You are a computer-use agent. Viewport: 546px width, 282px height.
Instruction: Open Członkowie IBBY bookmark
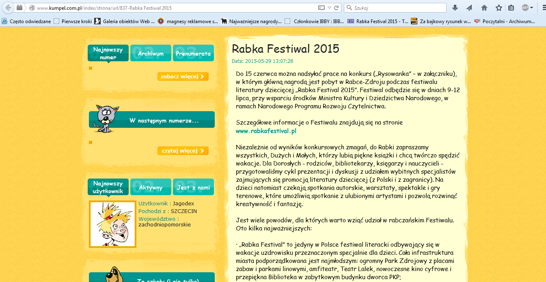315,22
